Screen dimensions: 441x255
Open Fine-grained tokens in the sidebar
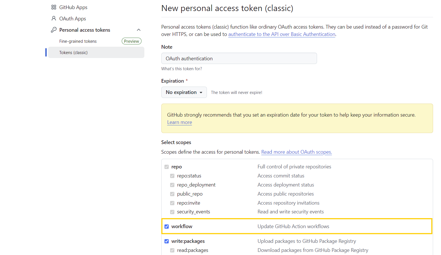coord(78,41)
